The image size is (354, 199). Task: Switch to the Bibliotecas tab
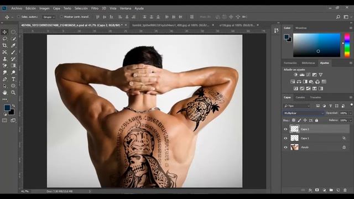pos(308,63)
